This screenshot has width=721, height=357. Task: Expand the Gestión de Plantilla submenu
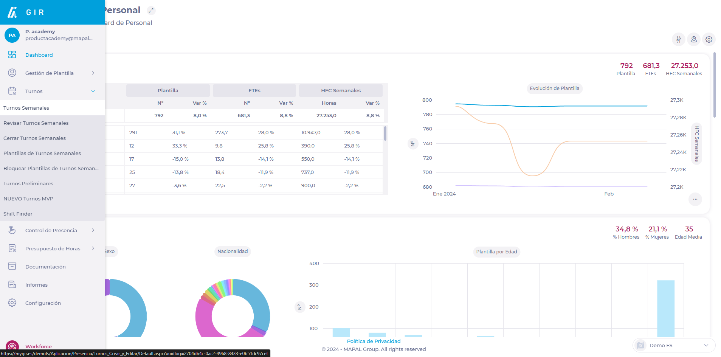pyautogui.click(x=93, y=73)
